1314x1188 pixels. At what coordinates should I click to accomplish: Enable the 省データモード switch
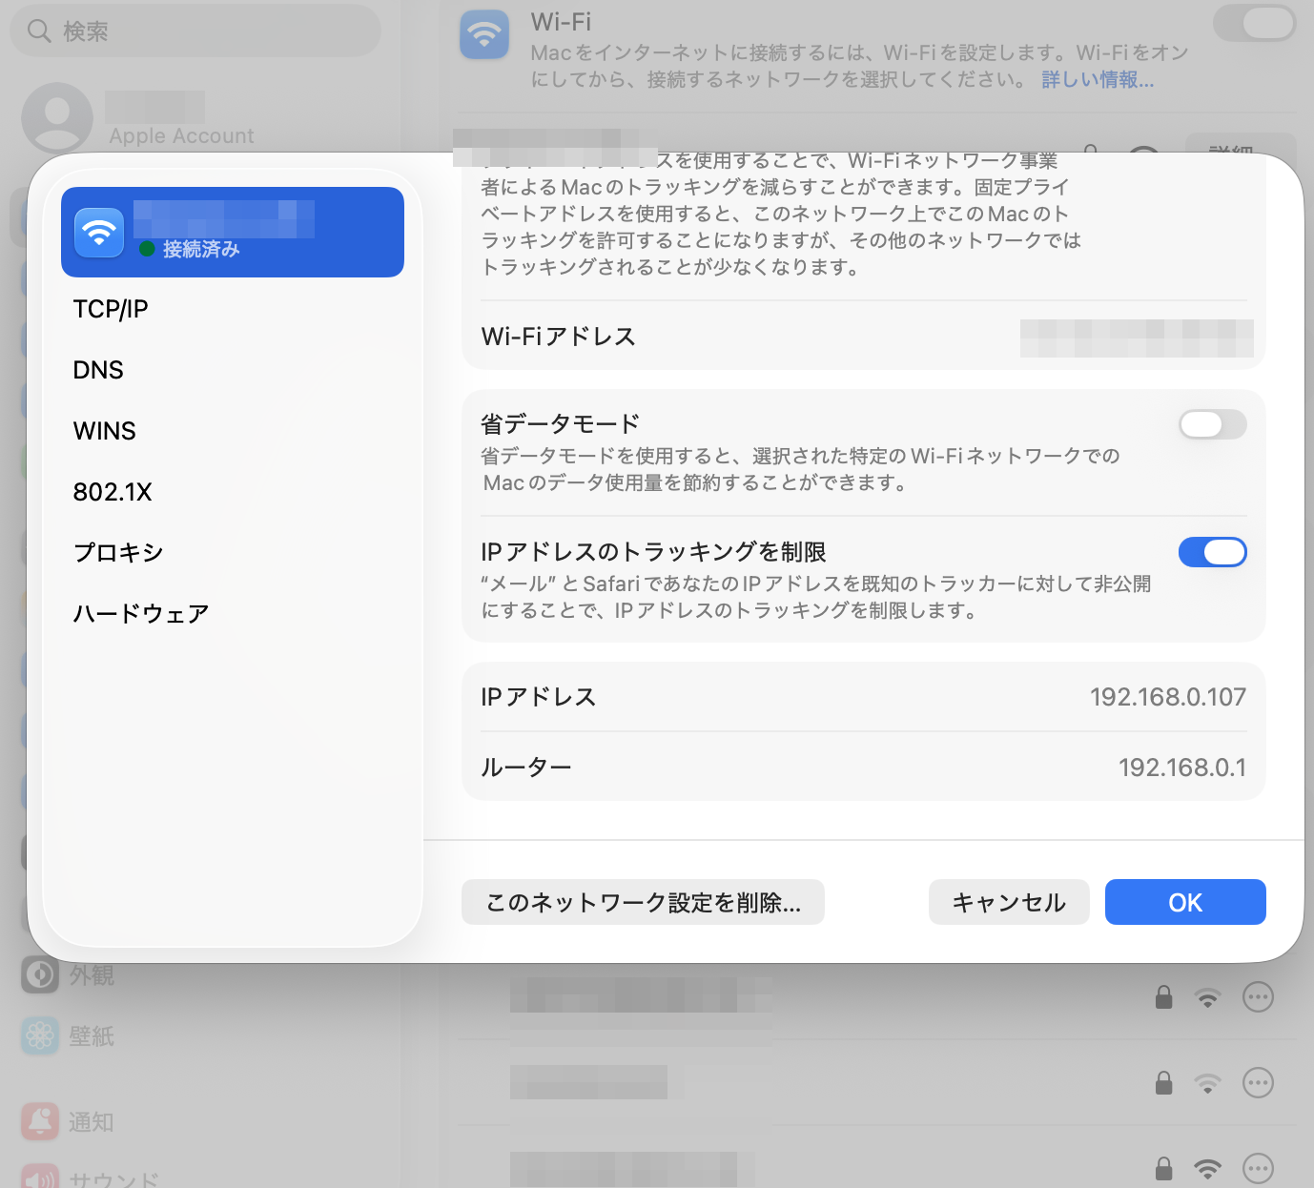pyautogui.click(x=1212, y=424)
